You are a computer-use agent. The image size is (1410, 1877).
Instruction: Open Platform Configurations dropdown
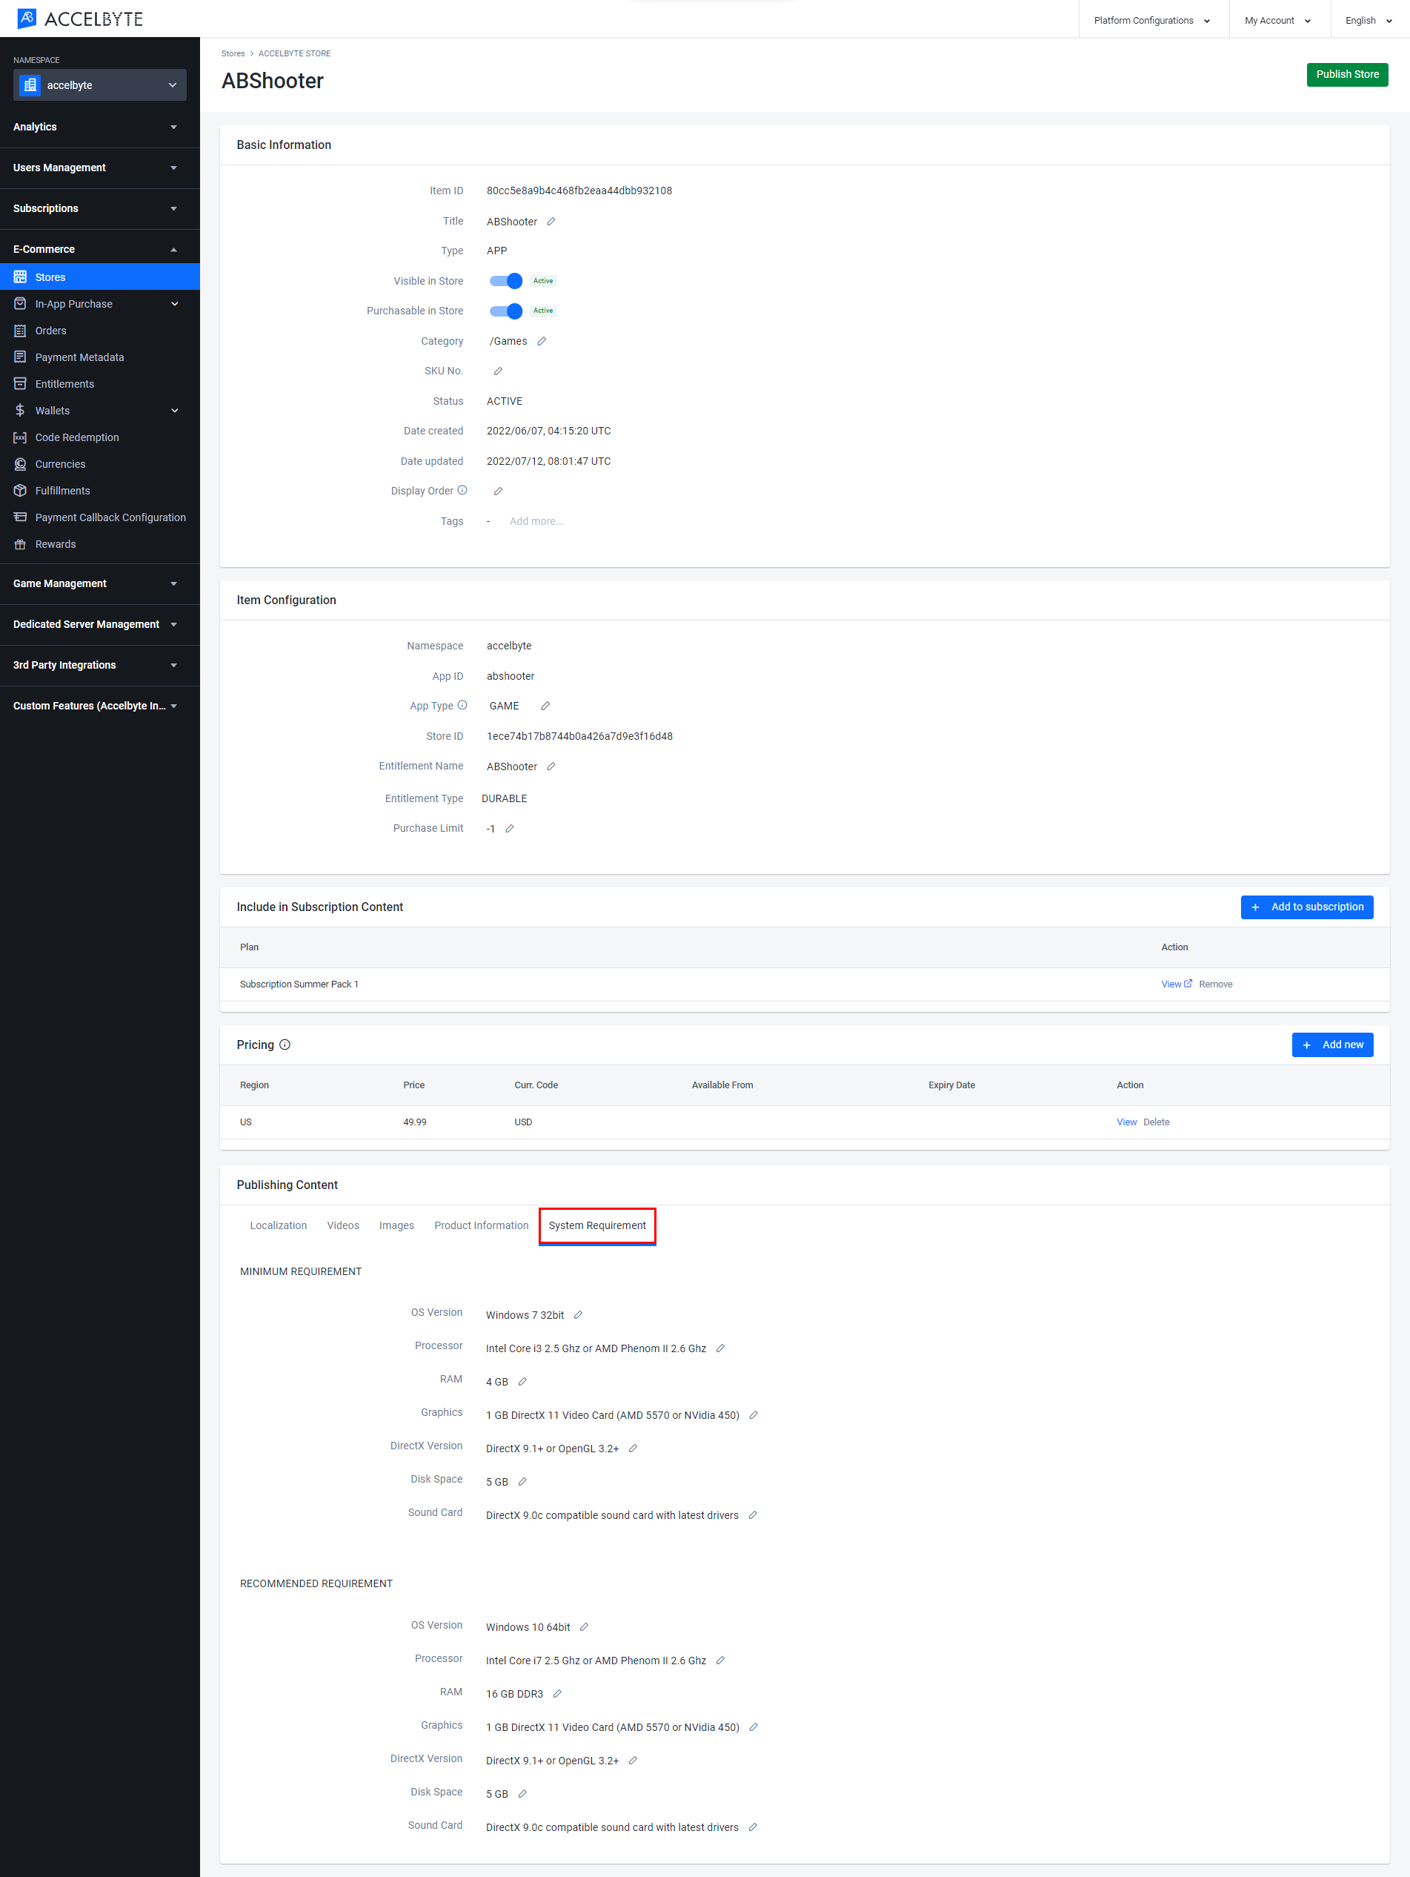[1152, 20]
